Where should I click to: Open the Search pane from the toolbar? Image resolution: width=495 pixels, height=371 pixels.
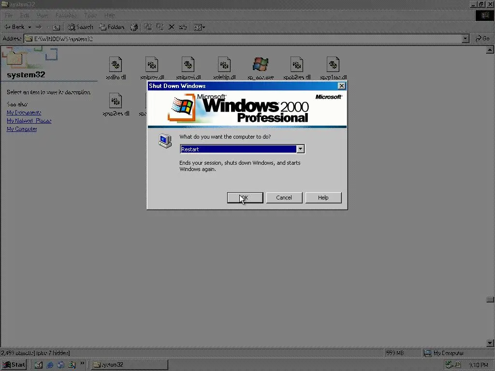click(x=81, y=27)
